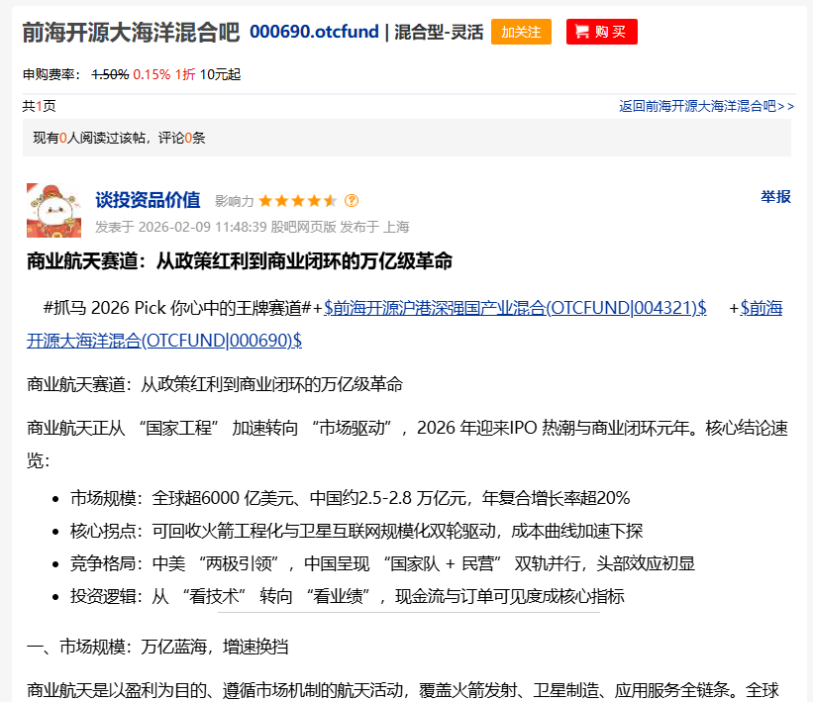Click the influence help question-mark icon
The height and width of the screenshot is (702, 813).
(x=352, y=201)
